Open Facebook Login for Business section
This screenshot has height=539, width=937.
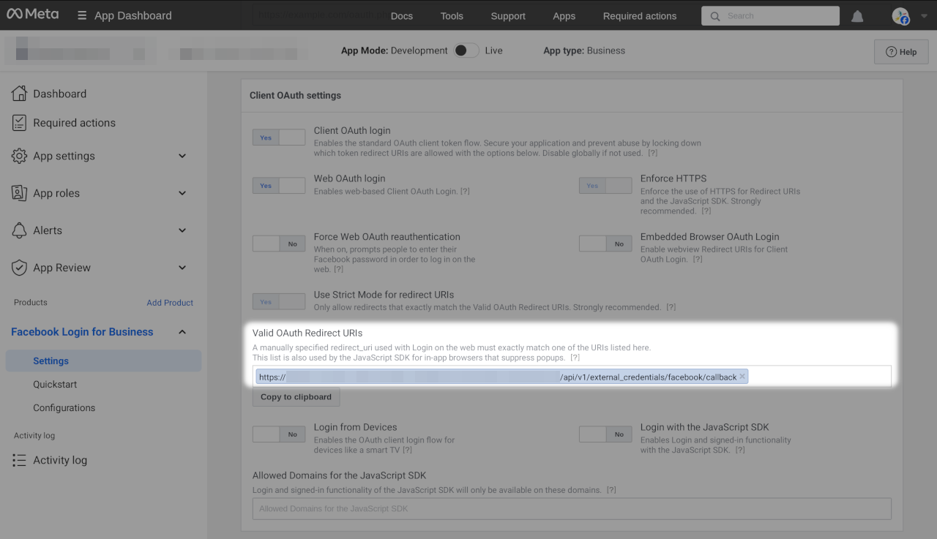point(82,332)
